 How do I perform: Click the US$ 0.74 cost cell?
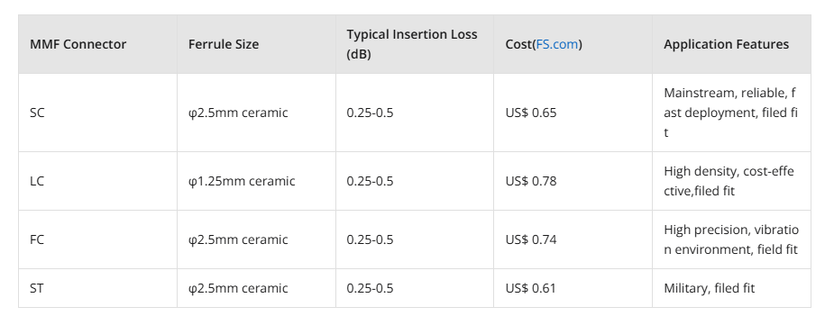[573, 239]
